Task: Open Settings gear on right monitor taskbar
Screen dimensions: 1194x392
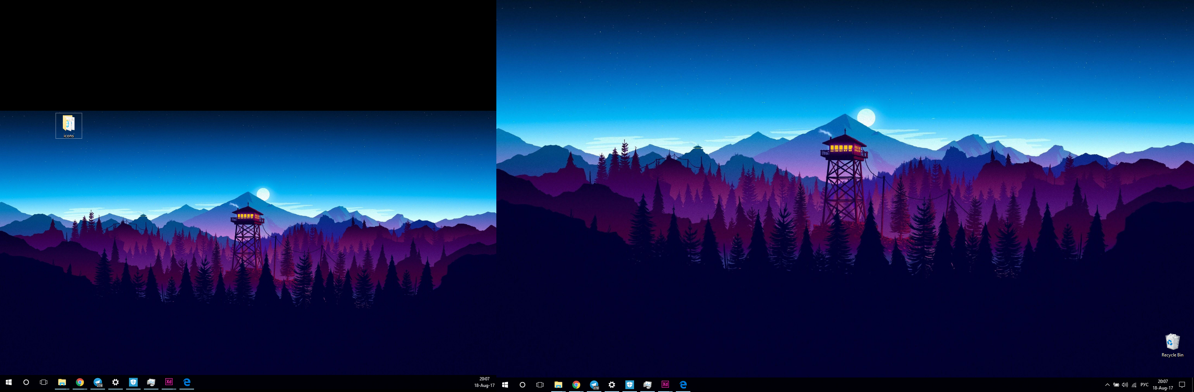Action: tap(612, 385)
